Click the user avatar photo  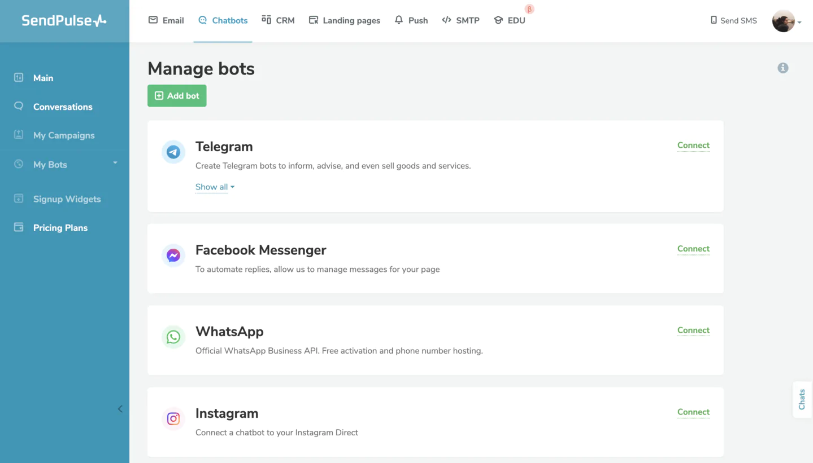click(784, 21)
